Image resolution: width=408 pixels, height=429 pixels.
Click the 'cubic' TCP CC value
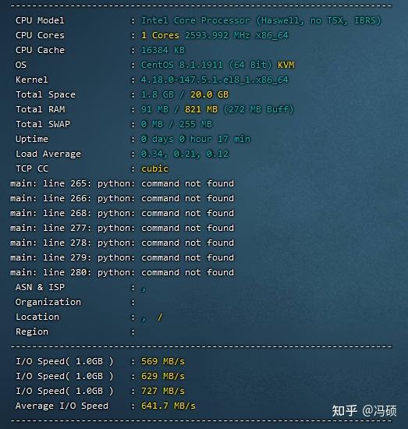[154, 168]
